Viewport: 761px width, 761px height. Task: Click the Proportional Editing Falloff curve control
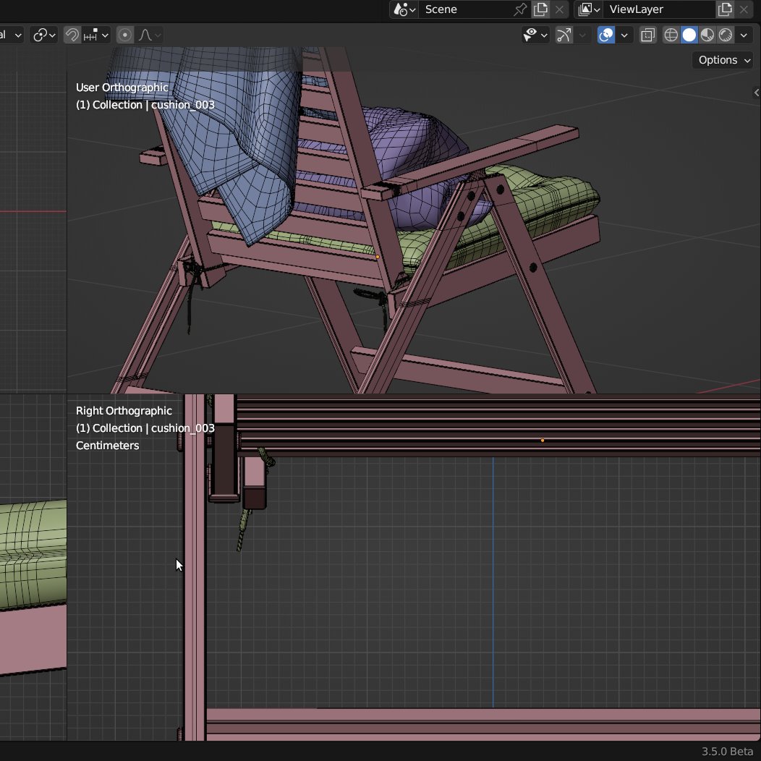coord(145,34)
